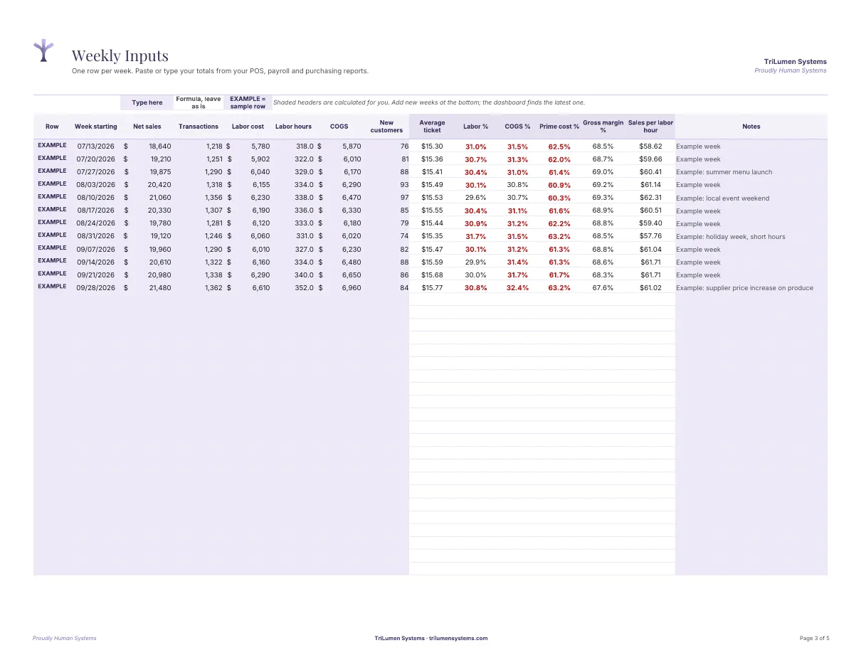Select the Average ticket column header
Screen dimensions: 861x665
(432, 127)
